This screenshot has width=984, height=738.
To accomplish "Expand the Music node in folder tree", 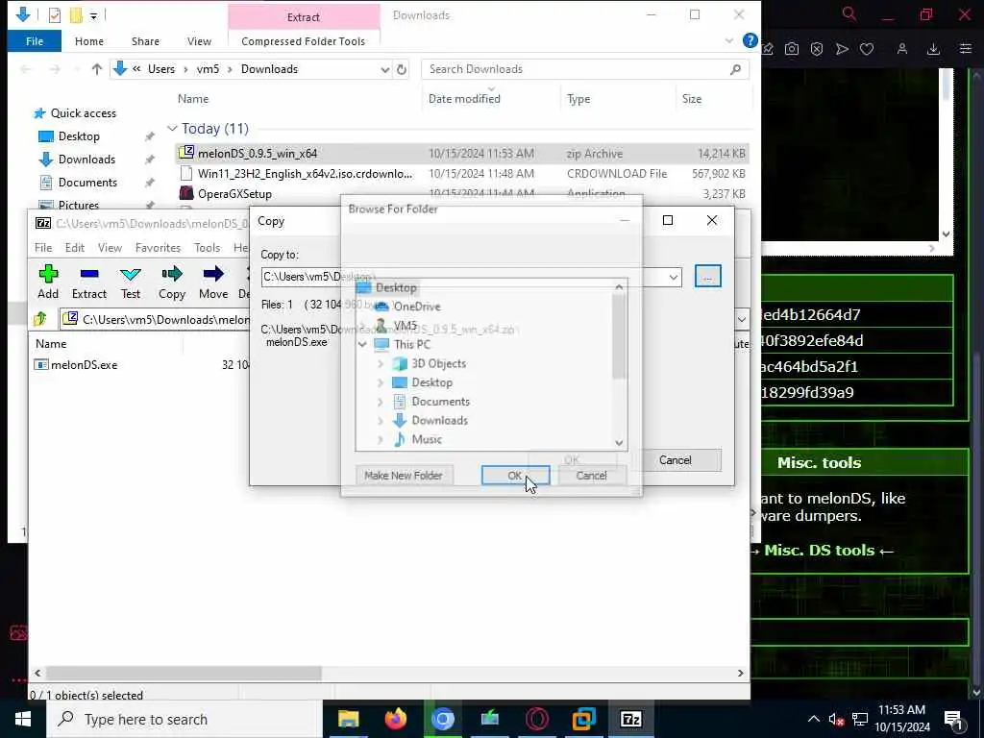I will [381, 440].
